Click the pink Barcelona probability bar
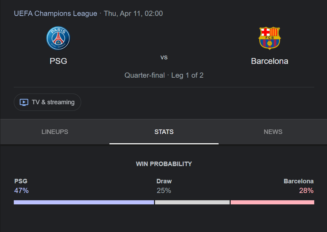 (x=272, y=202)
